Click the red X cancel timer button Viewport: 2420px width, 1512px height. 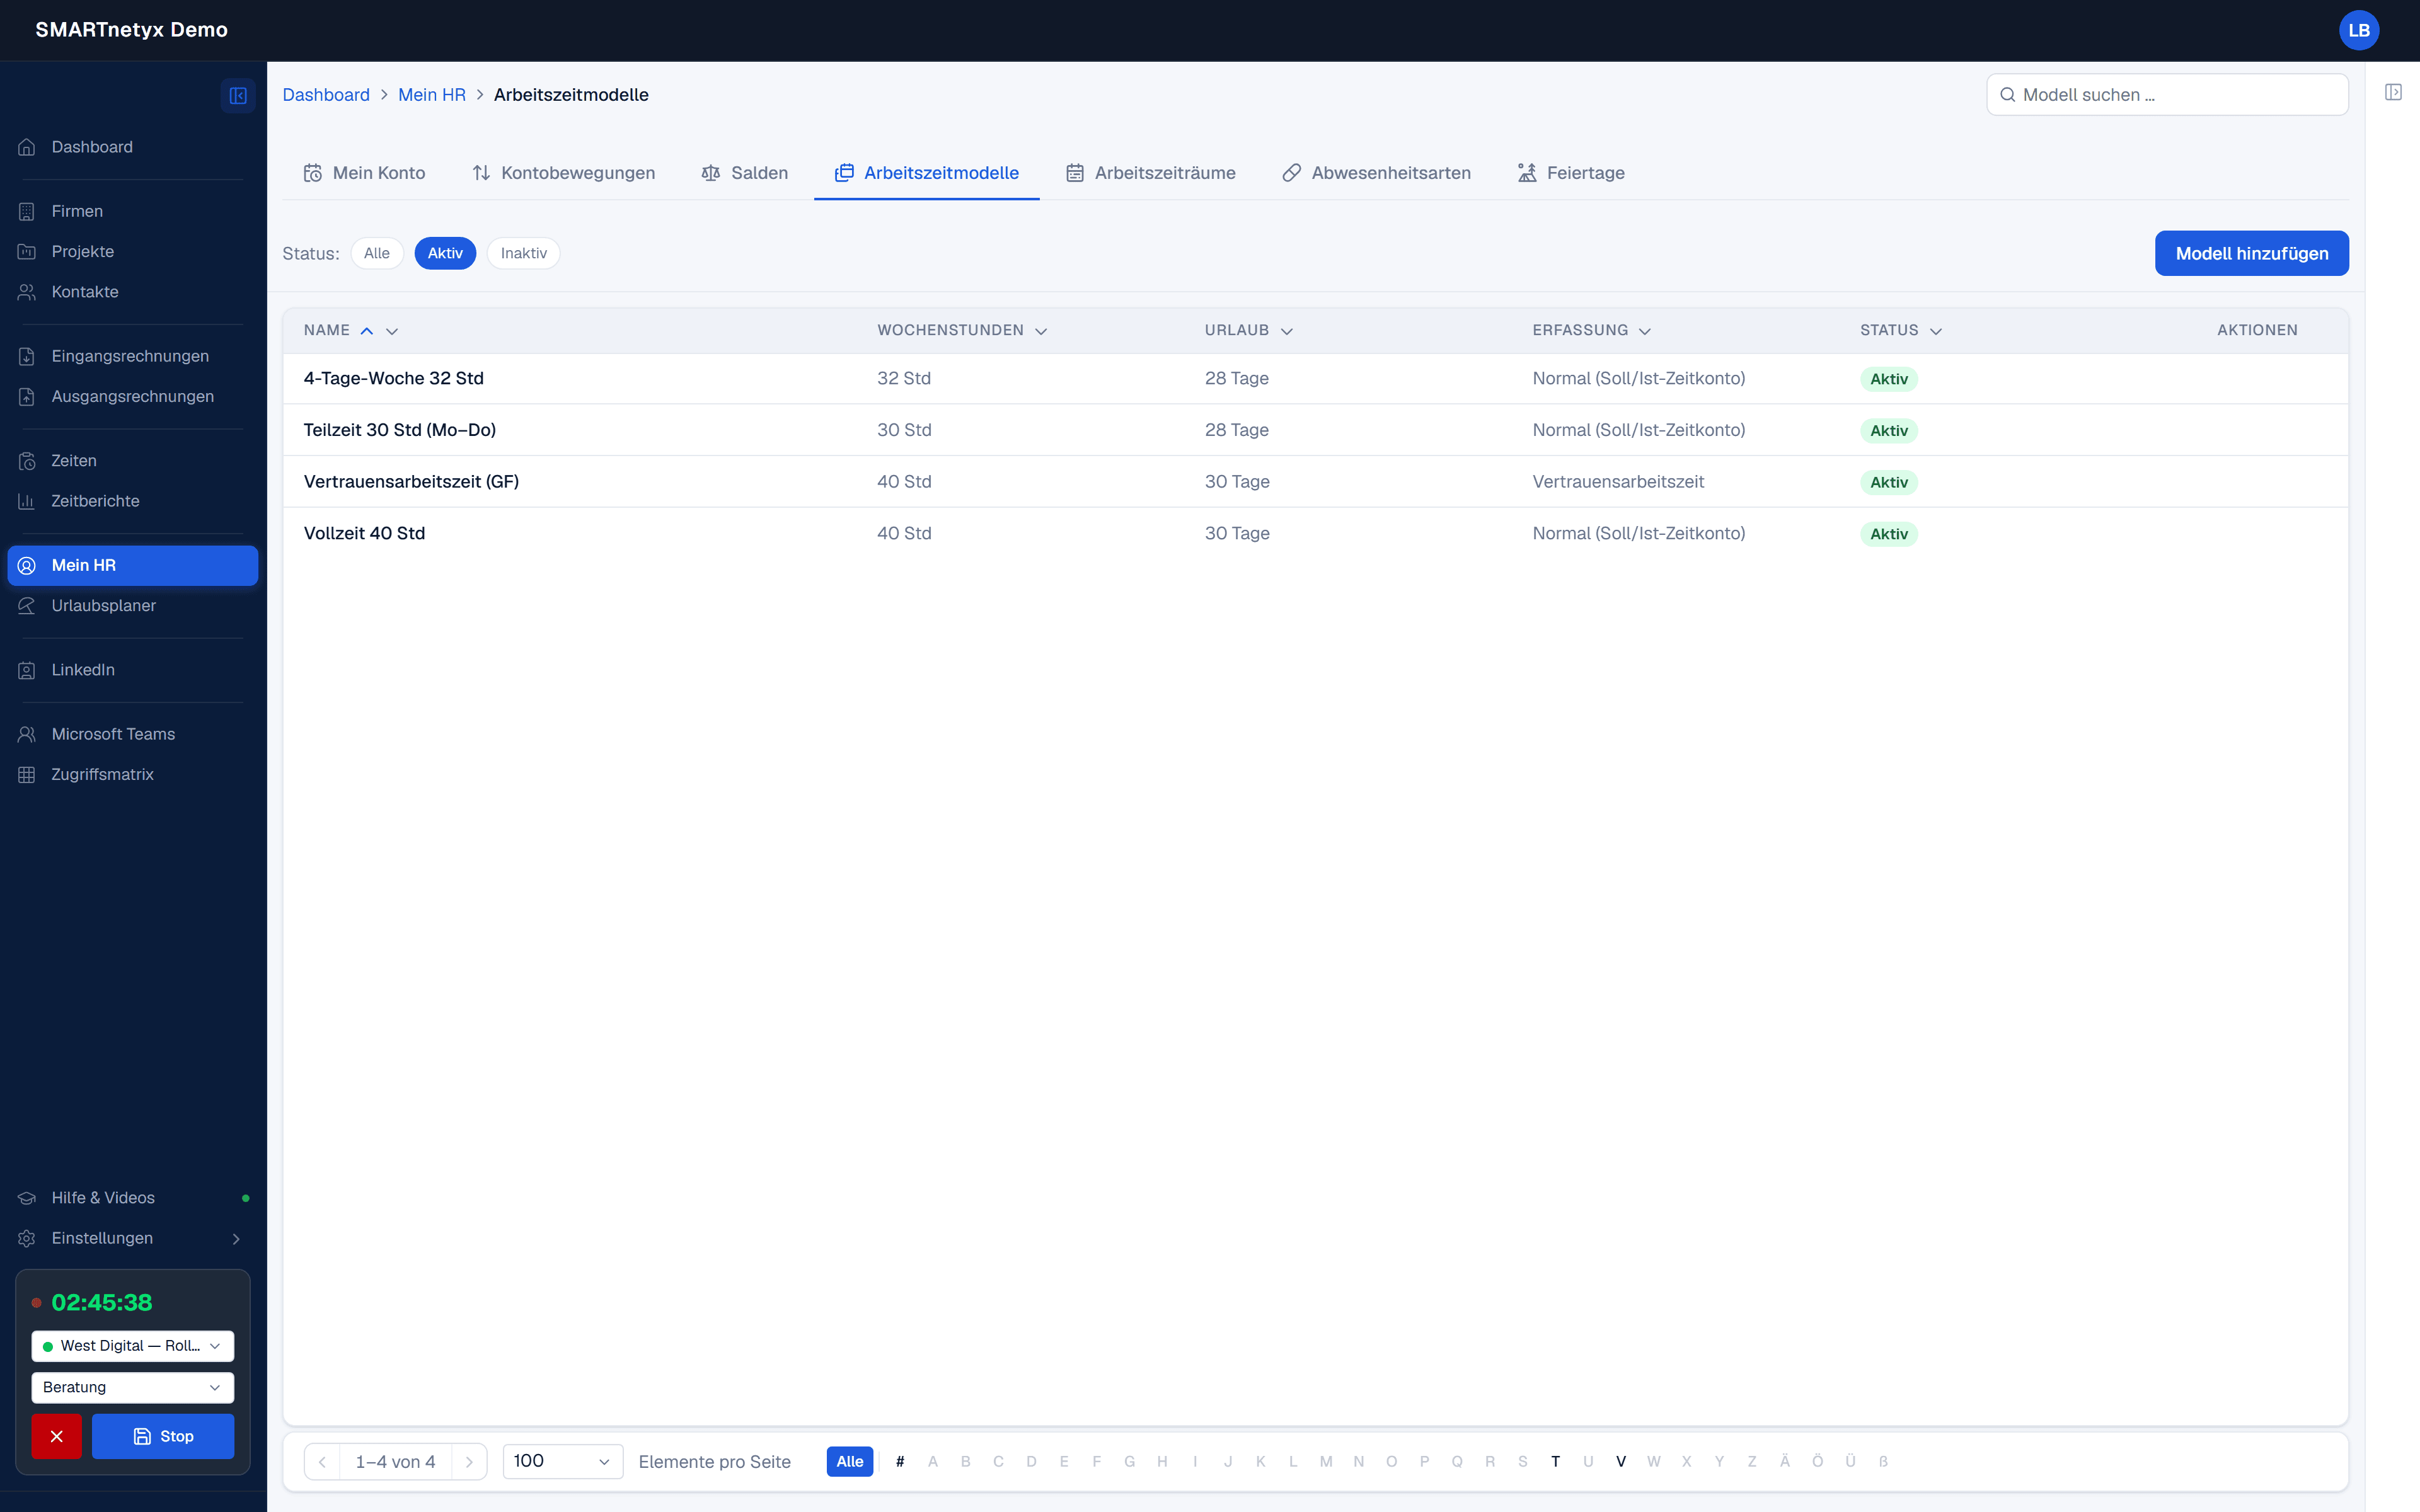click(56, 1436)
